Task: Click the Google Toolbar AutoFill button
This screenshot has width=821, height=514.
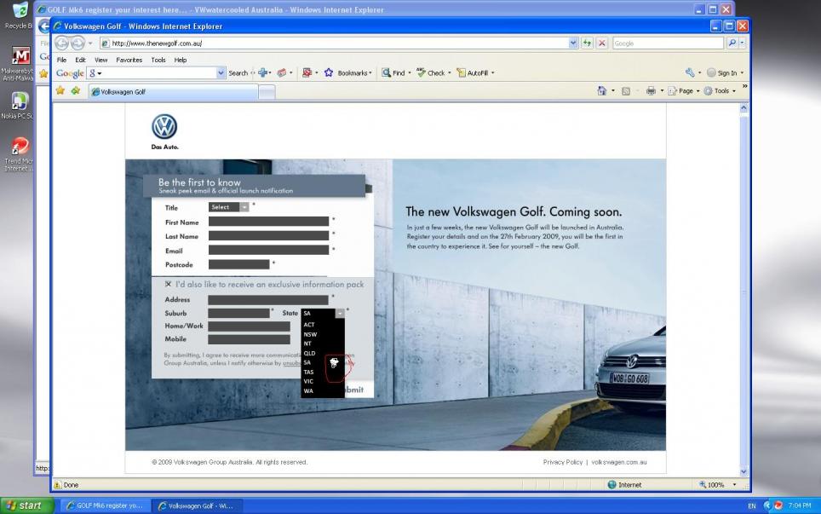Action: [474, 72]
